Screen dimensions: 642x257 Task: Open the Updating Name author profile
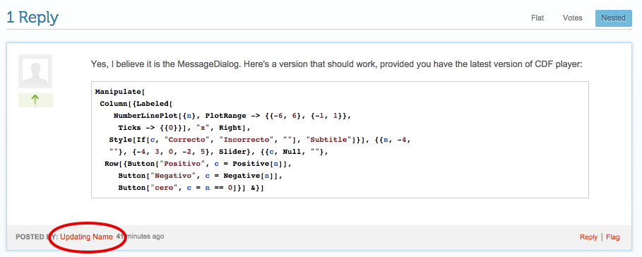point(86,237)
